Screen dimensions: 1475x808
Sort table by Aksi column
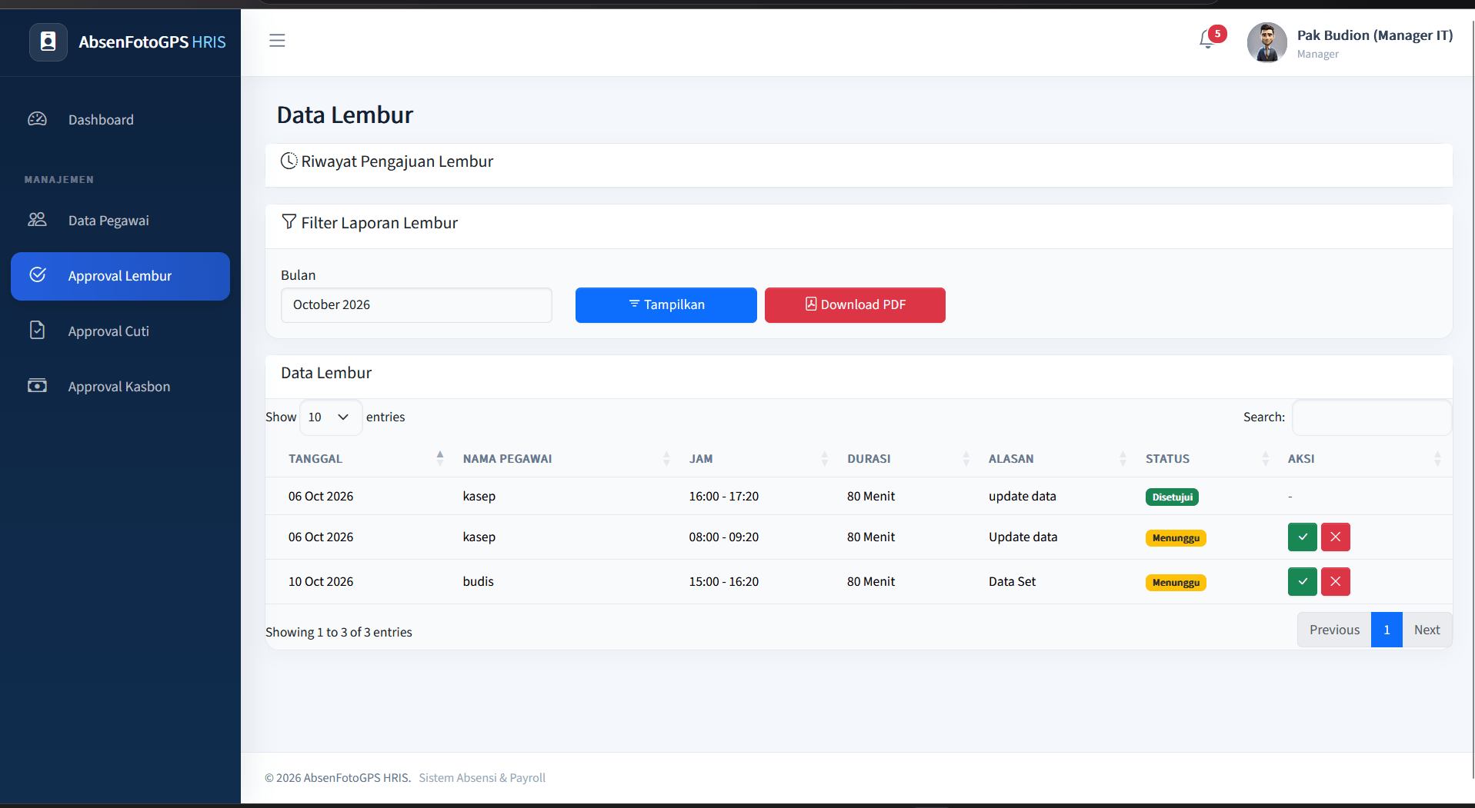[1366, 459]
